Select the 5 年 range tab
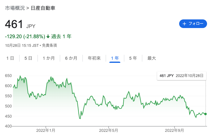Viewport: 212px width, 138px height. pyautogui.click(x=133, y=58)
